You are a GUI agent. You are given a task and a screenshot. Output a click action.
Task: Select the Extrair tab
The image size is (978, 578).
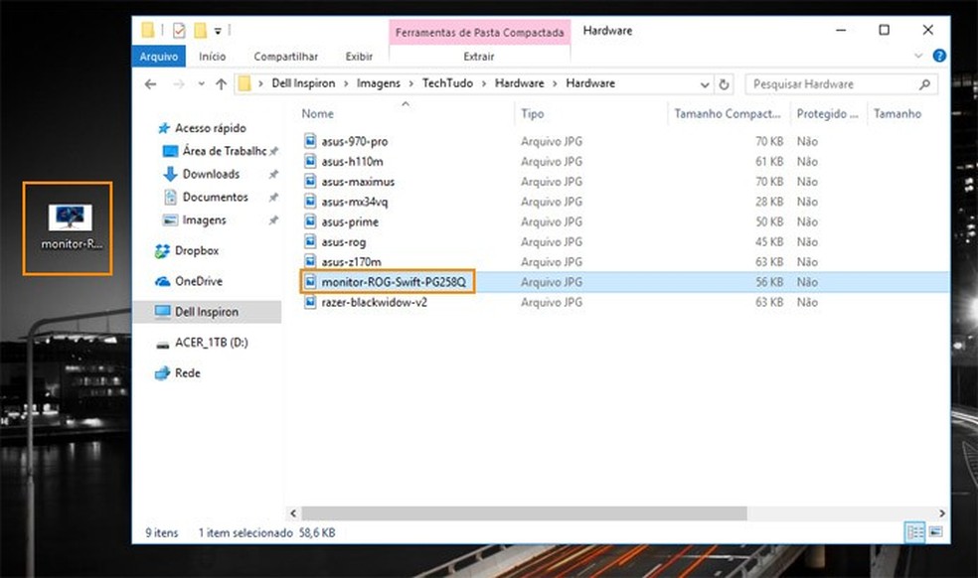479,57
